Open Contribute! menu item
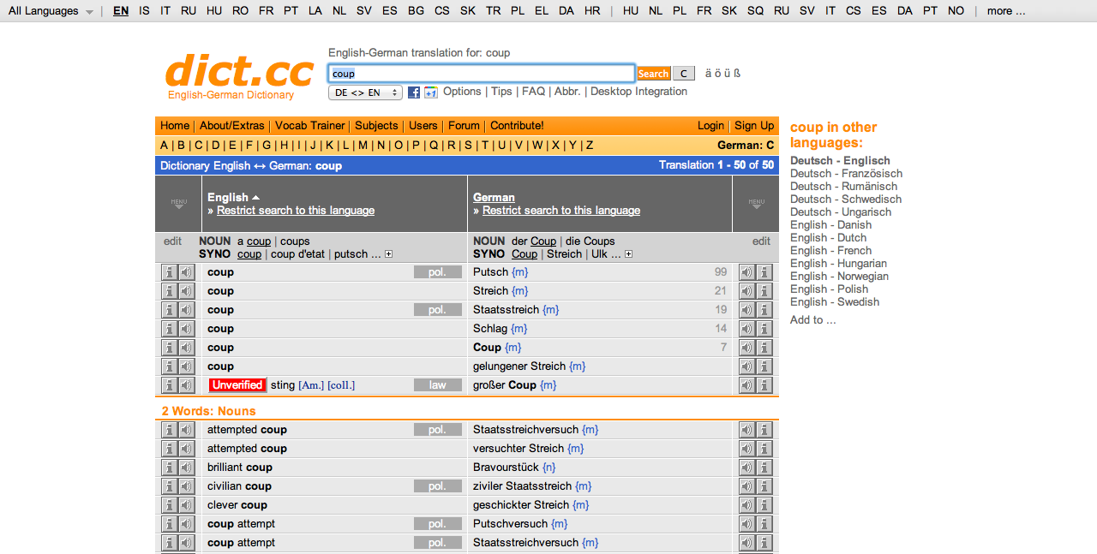 pos(517,125)
